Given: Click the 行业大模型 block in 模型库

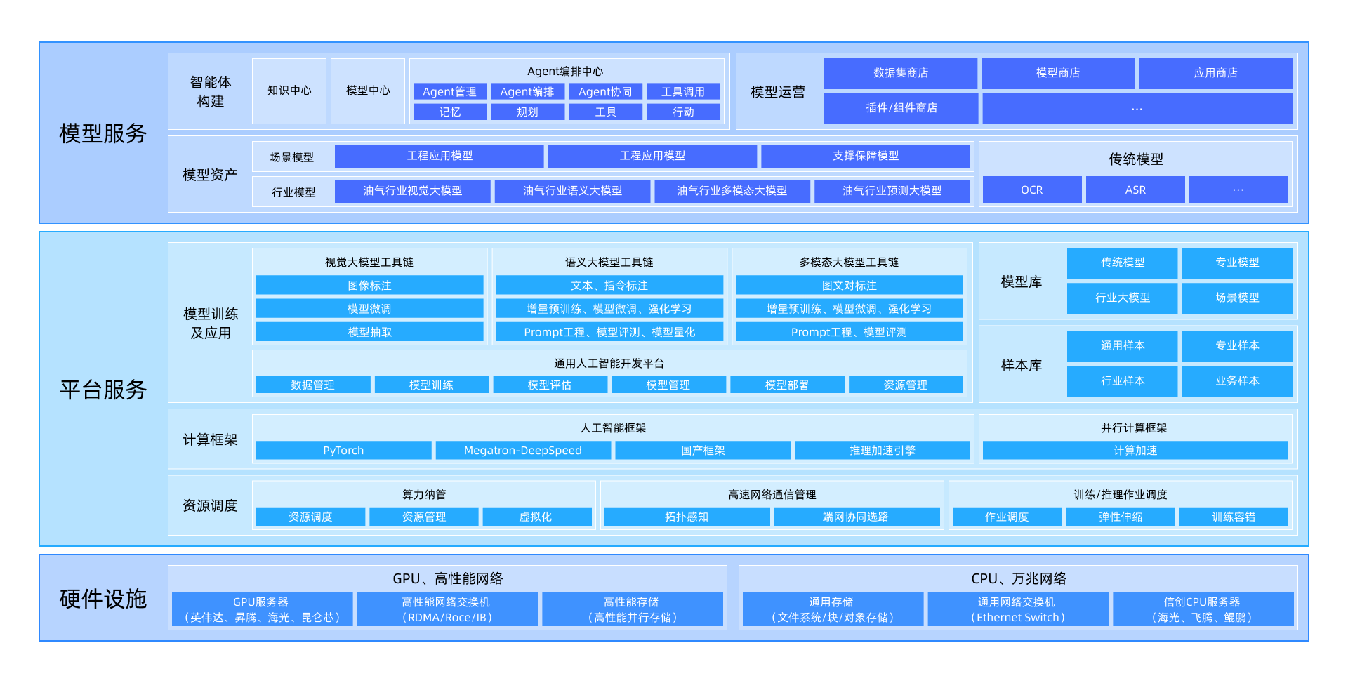Looking at the screenshot, I should [1122, 298].
